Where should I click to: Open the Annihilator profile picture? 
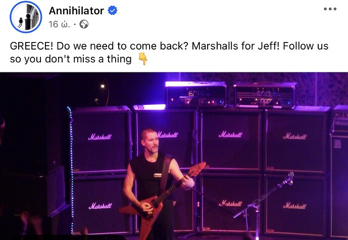[26, 17]
